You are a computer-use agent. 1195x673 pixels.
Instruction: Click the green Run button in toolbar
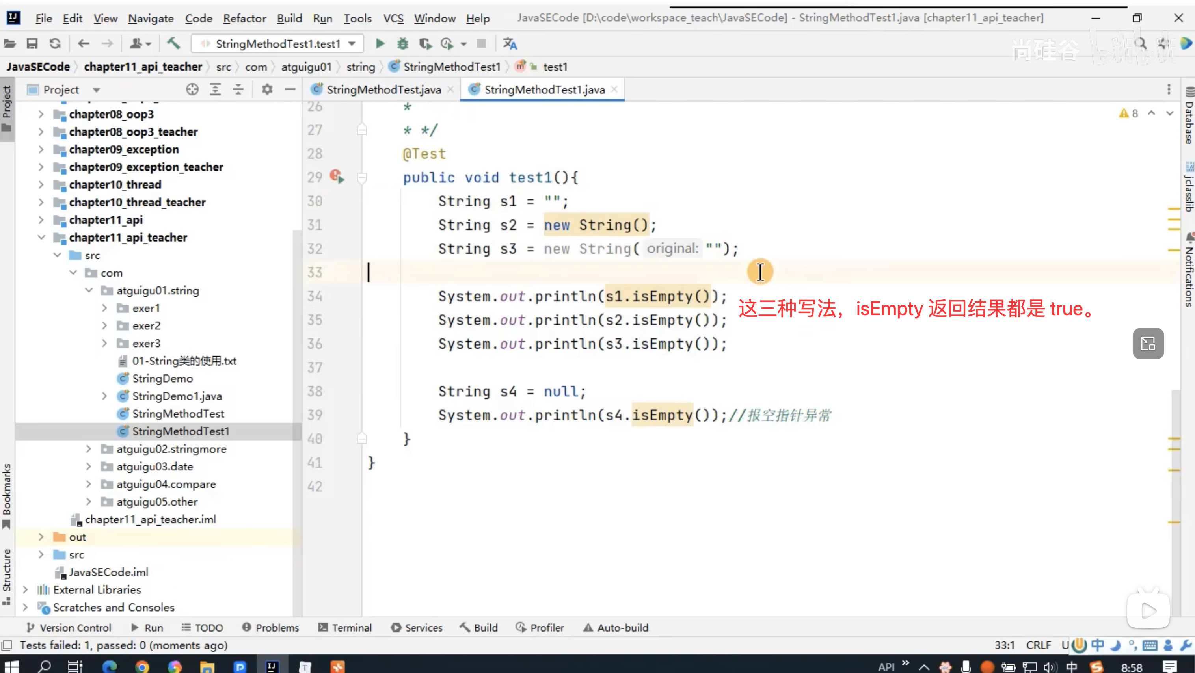pos(380,44)
